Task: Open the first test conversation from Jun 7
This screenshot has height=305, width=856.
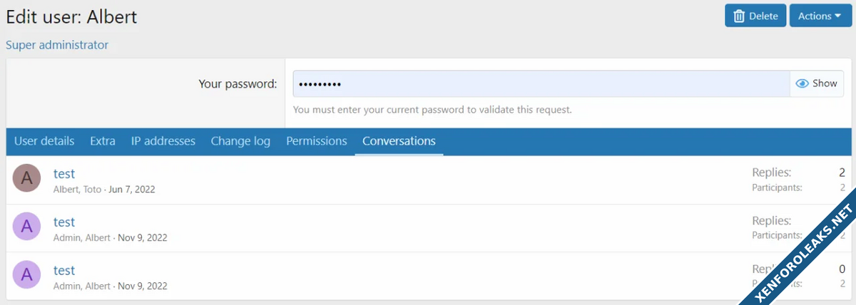Action: click(64, 173)
